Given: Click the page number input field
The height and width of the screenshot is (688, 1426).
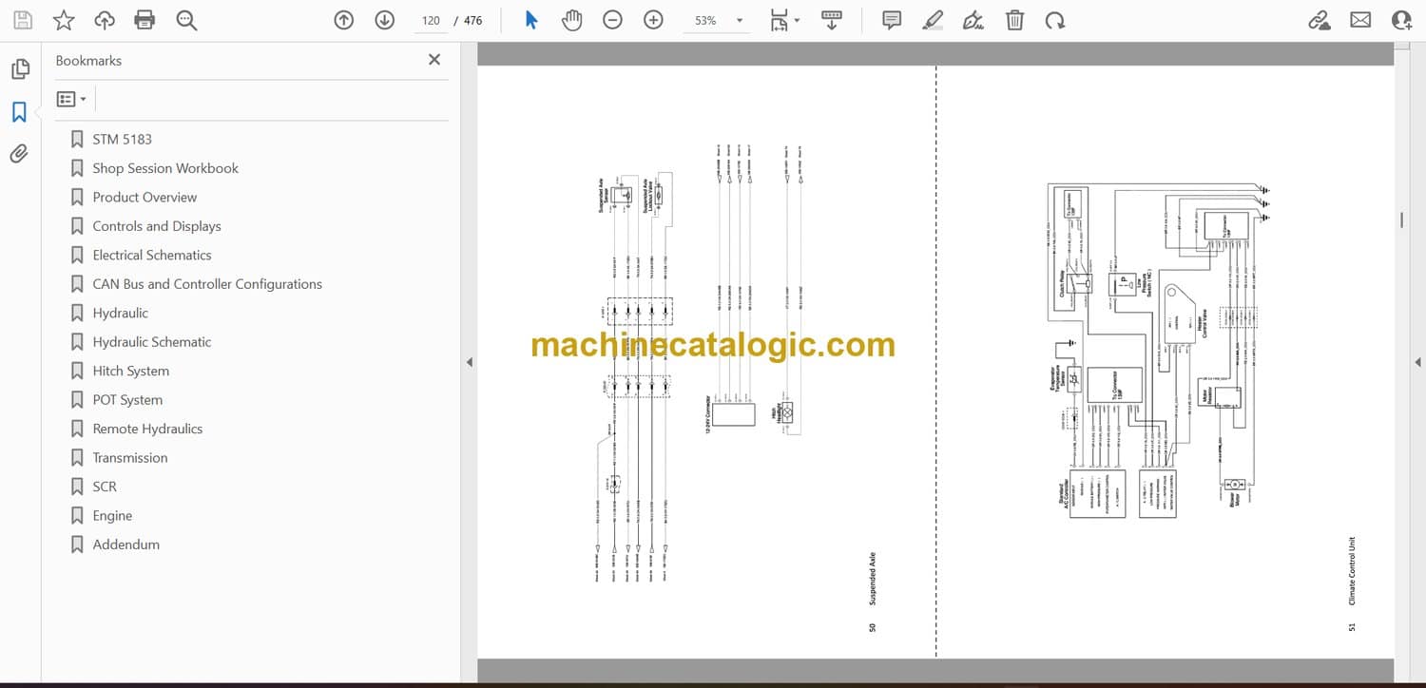Looking at the screenshot, I should [x=431, y=20].
